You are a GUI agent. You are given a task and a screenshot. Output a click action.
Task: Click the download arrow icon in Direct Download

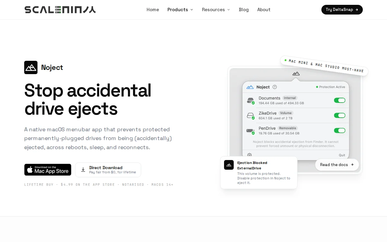83,170
